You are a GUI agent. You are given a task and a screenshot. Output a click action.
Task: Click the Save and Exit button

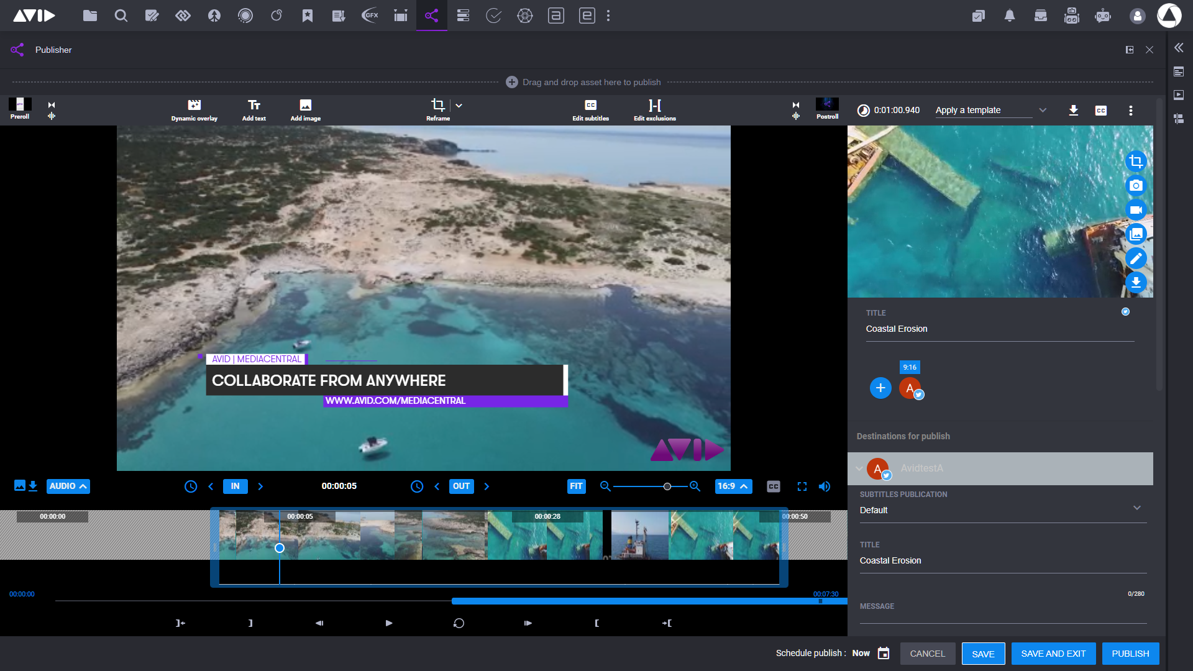click(x=1053, y=653)
